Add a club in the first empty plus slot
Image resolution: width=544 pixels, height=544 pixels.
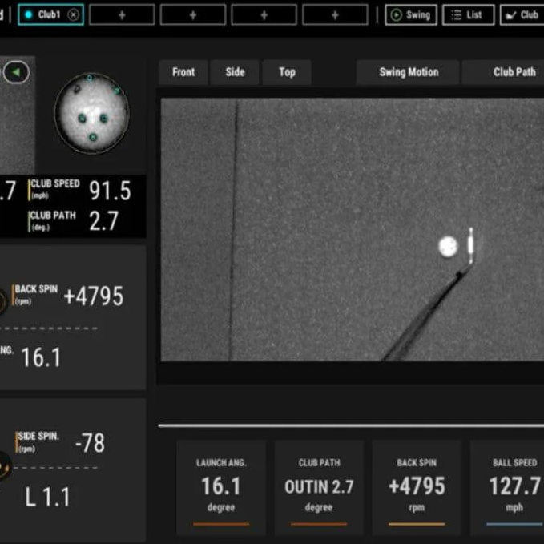click(x=122, y=14)
